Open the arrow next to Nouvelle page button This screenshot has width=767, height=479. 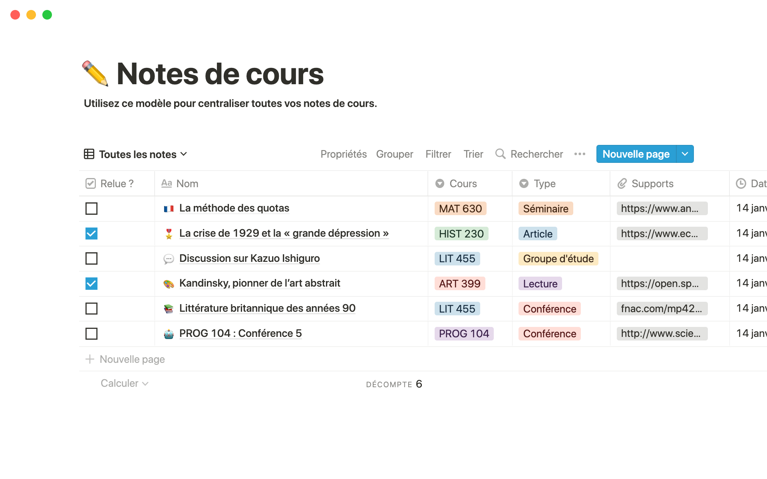tap(685, 154)
